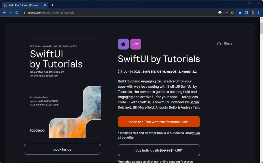Click the Jun 14 2023 date text
Image resolution: width=263 pixels, height=163 pixels.
132,72
